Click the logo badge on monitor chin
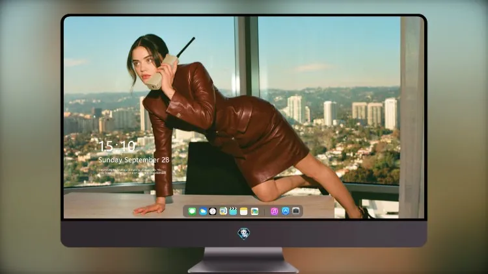This screenshot has width=488, height=274. [x=244, y=234]
